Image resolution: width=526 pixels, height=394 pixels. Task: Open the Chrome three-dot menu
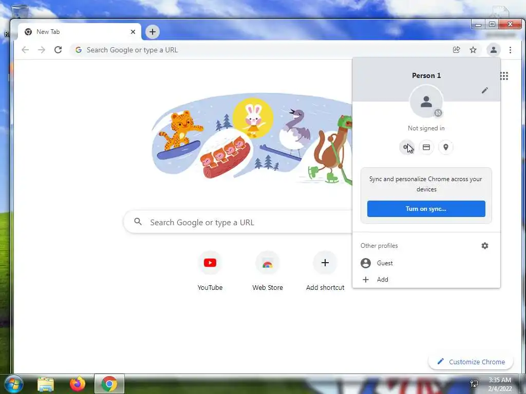click(510, 50)
